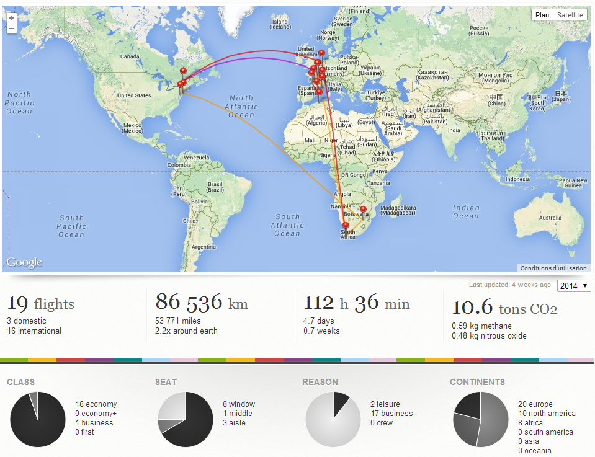595x457 pixels.
Task: Click the Seat pie chart
Action: (x=186, y=419)
